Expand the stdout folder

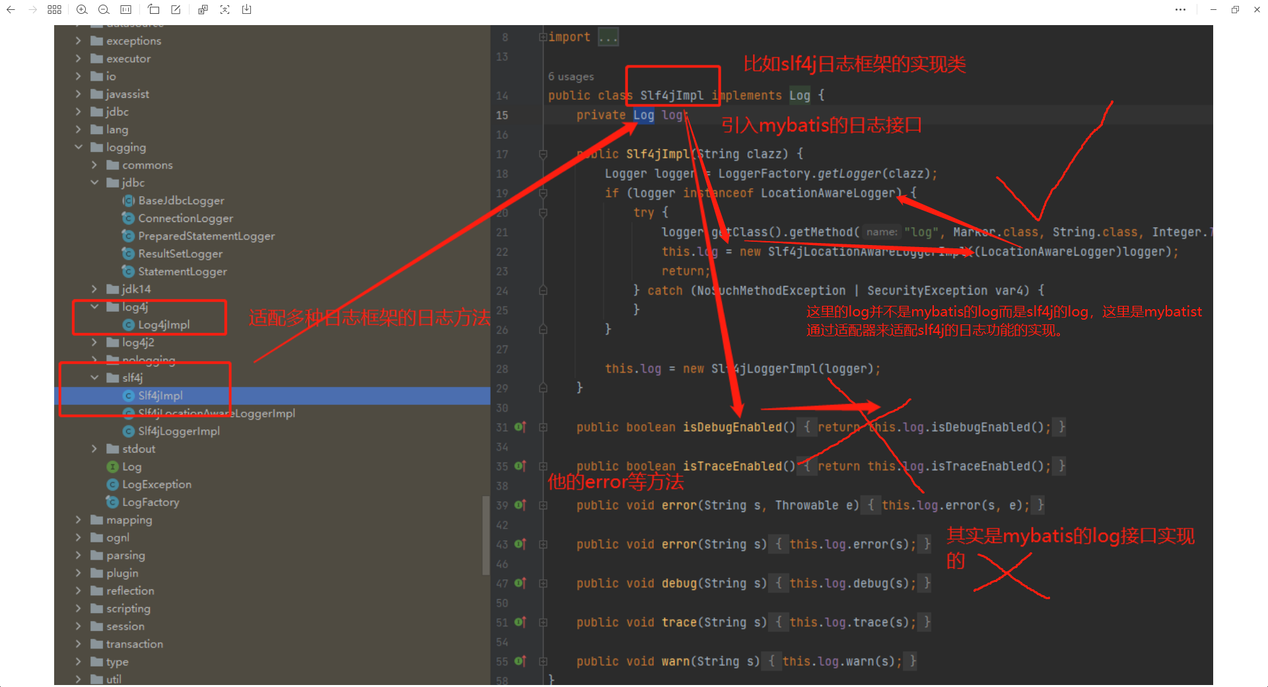(94, 449)
